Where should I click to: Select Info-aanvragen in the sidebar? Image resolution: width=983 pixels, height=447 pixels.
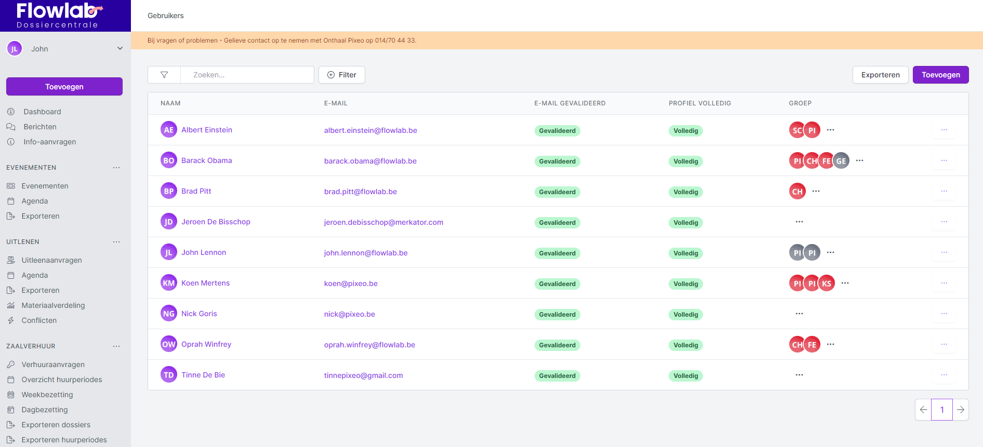(x=49, y=142)
